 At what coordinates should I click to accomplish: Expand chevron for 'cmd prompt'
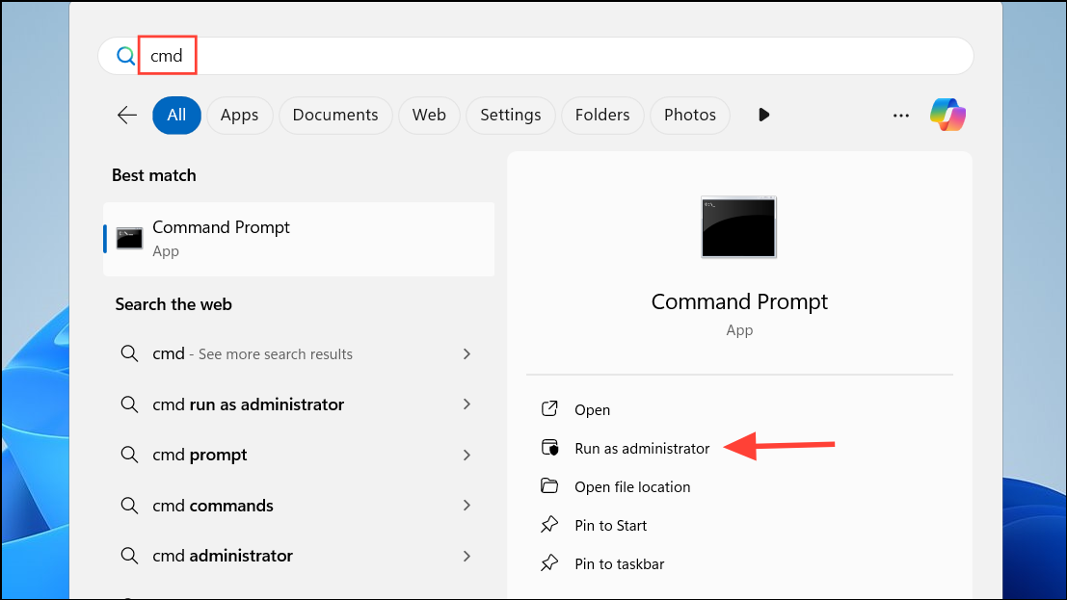(467, 455)
